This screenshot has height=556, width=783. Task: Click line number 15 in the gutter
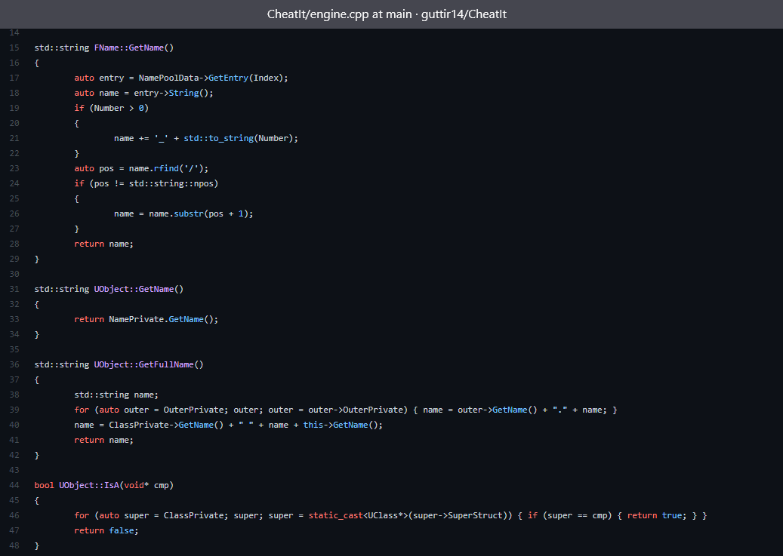tap(15, 48)
